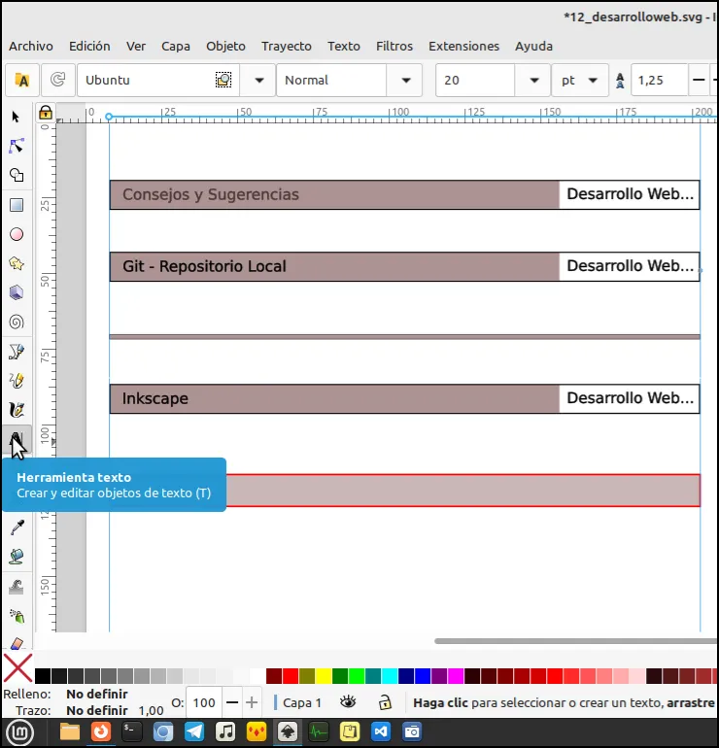719x748 pixels.
Task: Select the arrow Selector tool
Action: tap(16, 117)
